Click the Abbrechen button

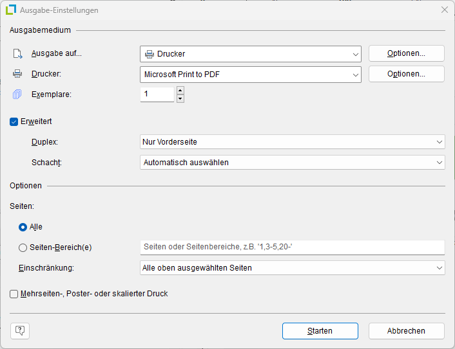tap(406, 330)
